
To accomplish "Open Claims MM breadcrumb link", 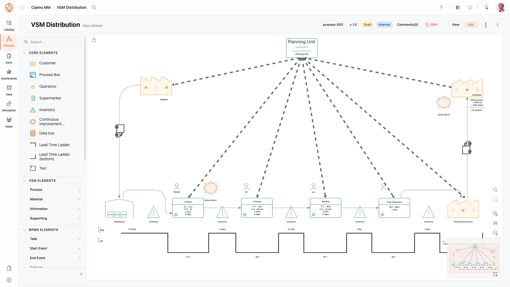I will (x=41, y=7).
